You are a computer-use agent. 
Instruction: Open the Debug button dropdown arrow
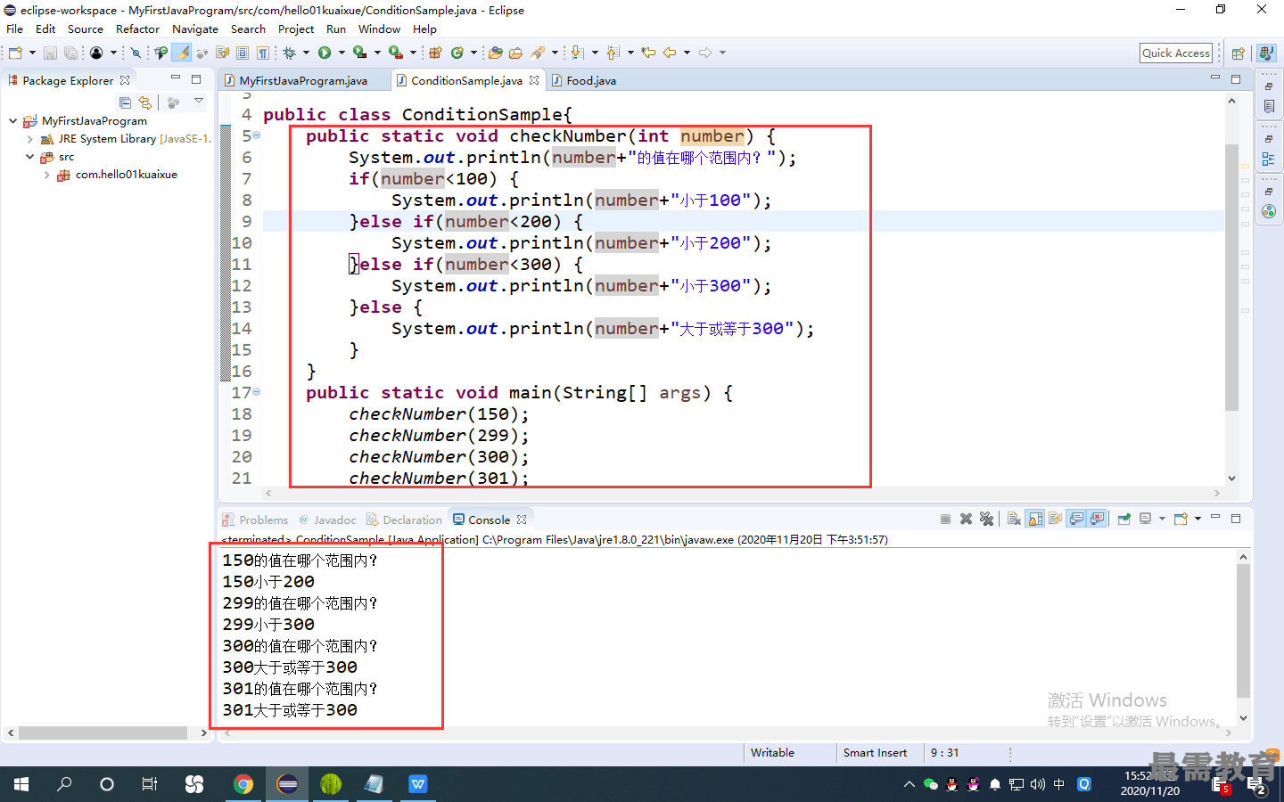(306, 53)
